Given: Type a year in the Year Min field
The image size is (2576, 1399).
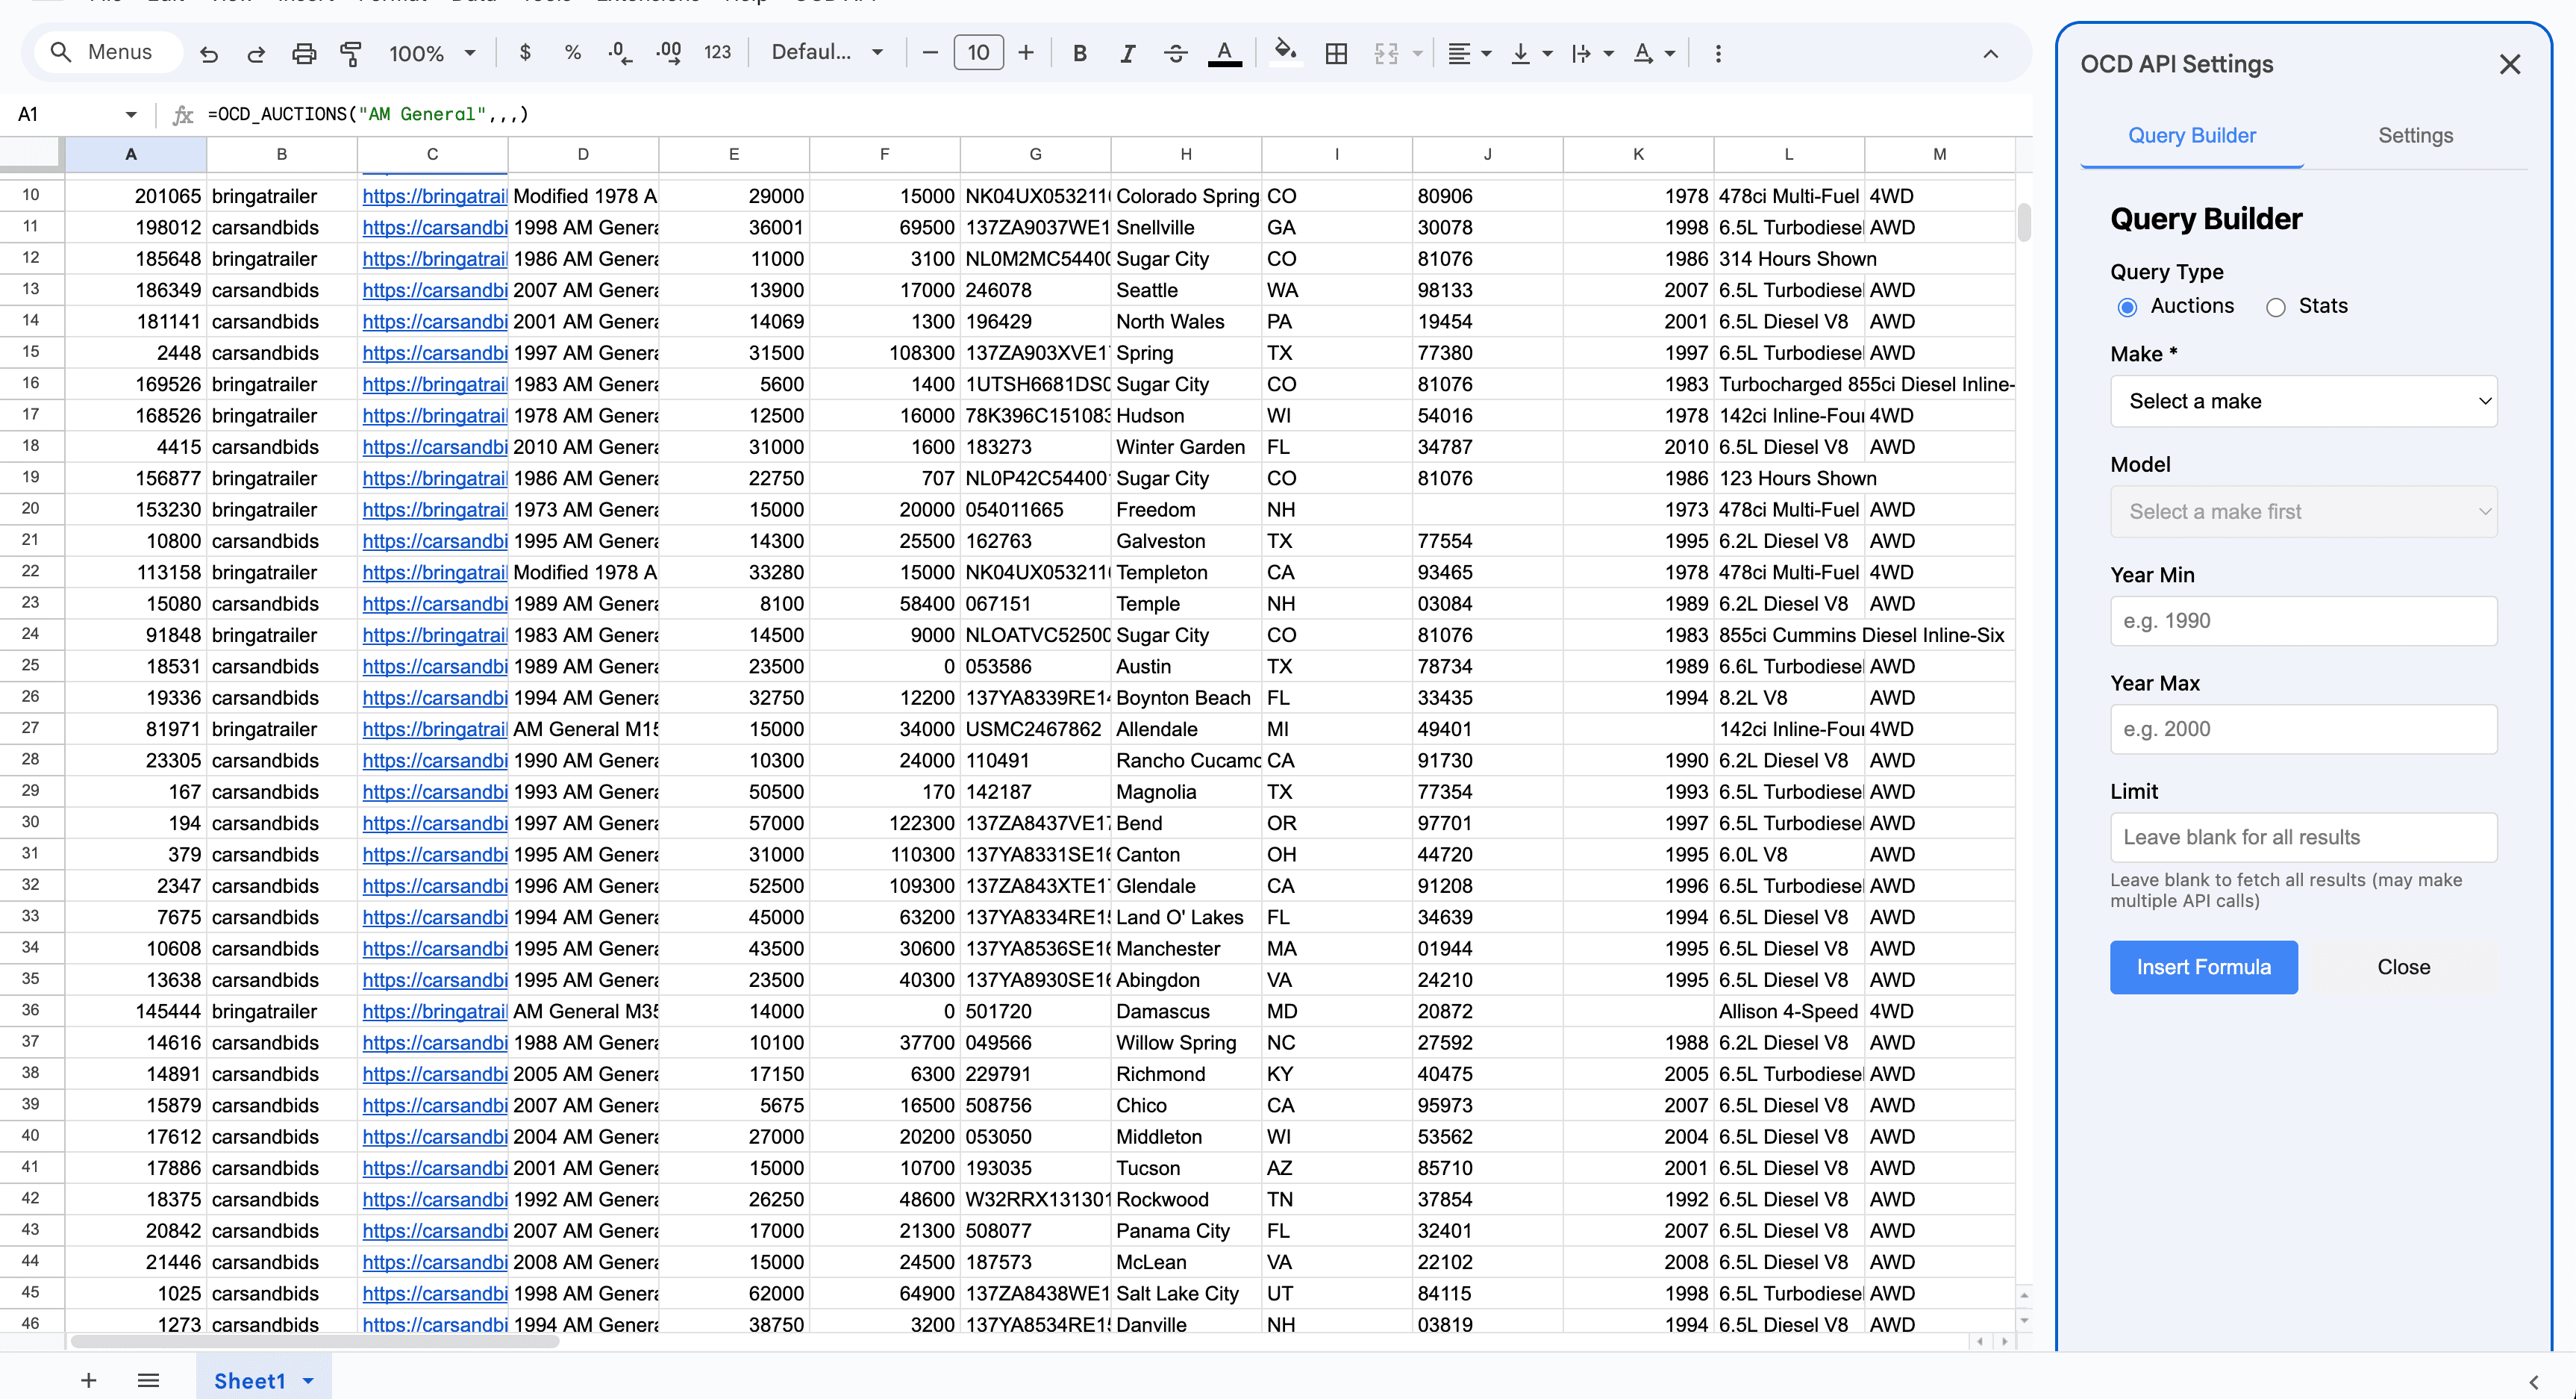Looking at the screenshot, I should (2303, 620).
